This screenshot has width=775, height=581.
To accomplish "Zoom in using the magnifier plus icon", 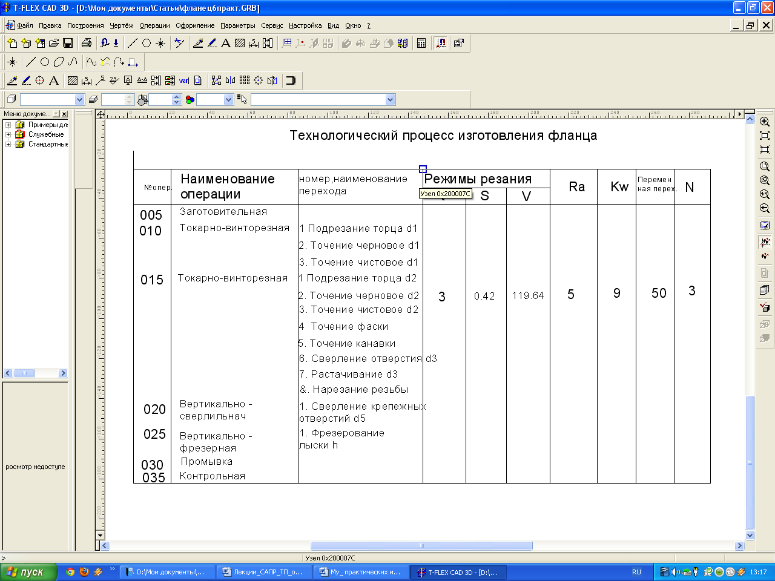I will coord(765,122).
